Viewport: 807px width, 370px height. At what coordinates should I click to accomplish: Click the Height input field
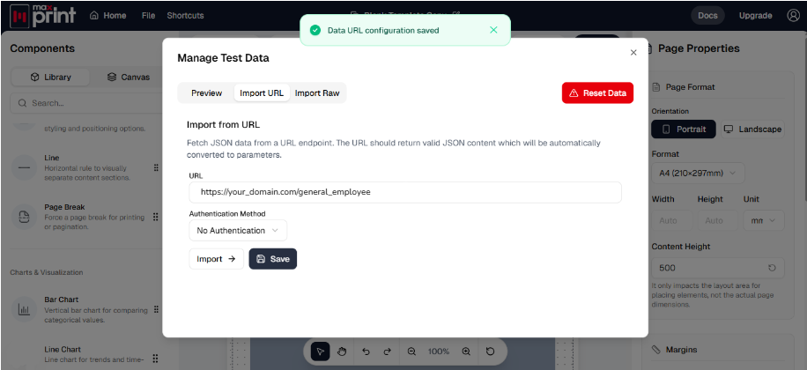tap(719, 220)
